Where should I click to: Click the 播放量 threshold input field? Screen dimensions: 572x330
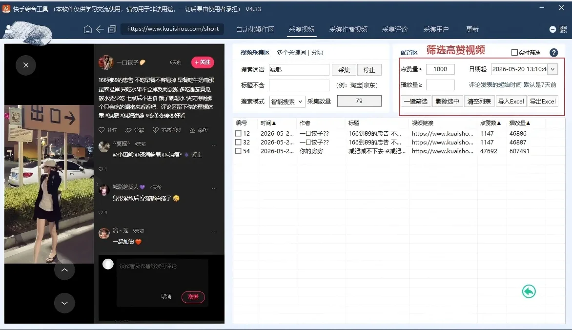pos(440,84)
